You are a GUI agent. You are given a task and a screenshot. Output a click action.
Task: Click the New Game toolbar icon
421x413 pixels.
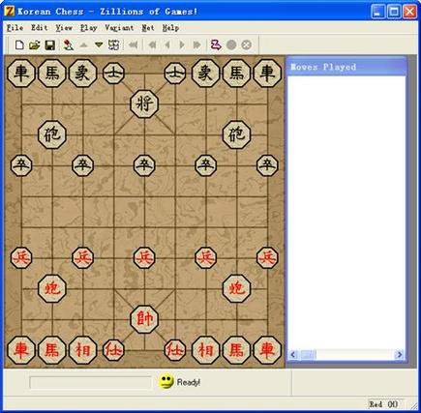click(x=19, y=45)
